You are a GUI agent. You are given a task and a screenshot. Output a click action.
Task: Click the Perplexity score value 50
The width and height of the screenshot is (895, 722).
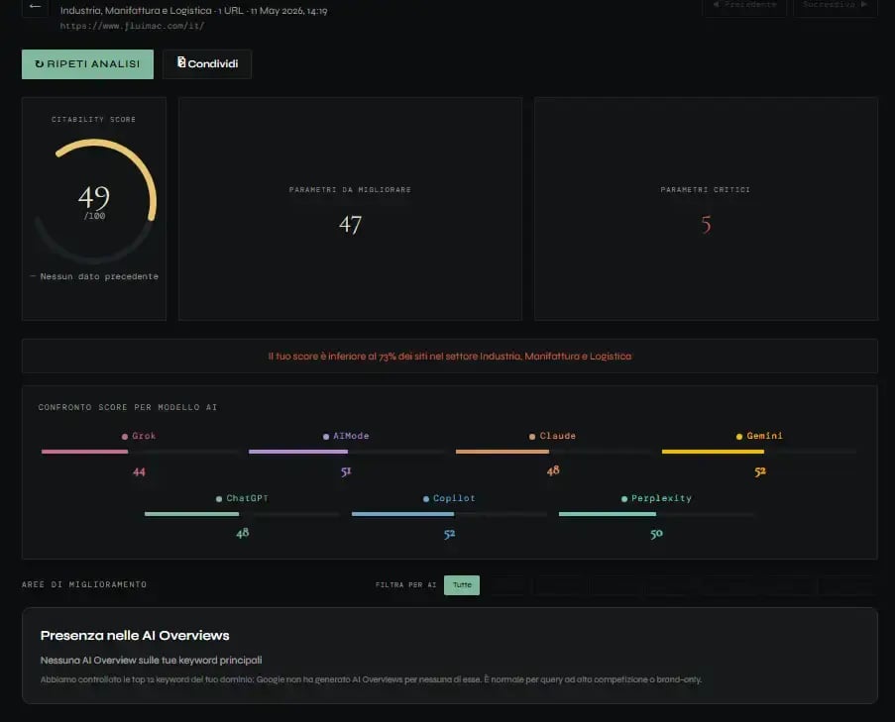point(656,534)
